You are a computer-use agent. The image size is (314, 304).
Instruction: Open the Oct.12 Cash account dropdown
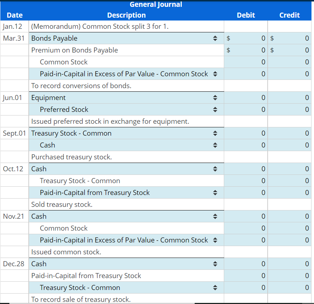[x=126, y=169]
